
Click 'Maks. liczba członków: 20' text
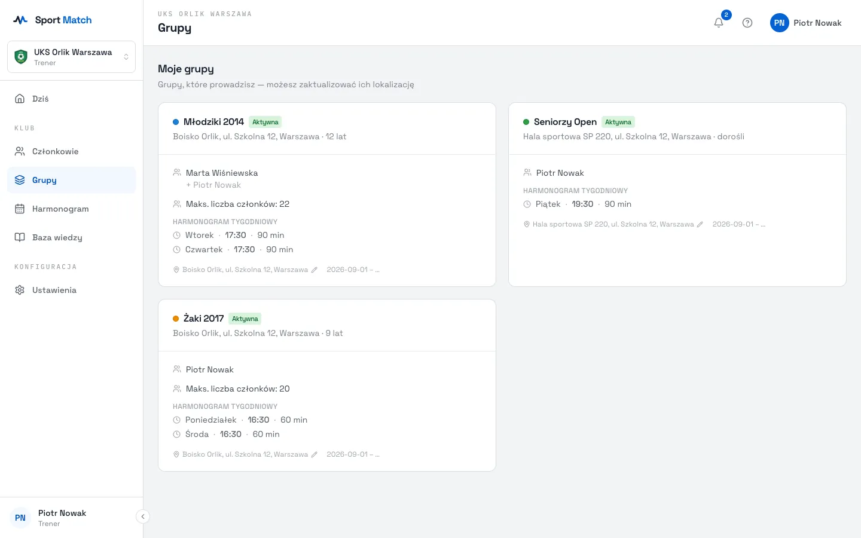pos(237,389)
